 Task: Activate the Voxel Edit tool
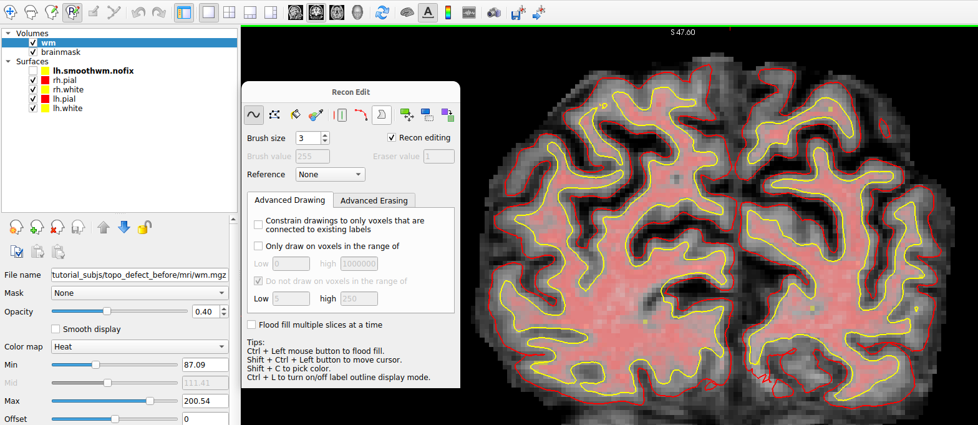point(51,12)
